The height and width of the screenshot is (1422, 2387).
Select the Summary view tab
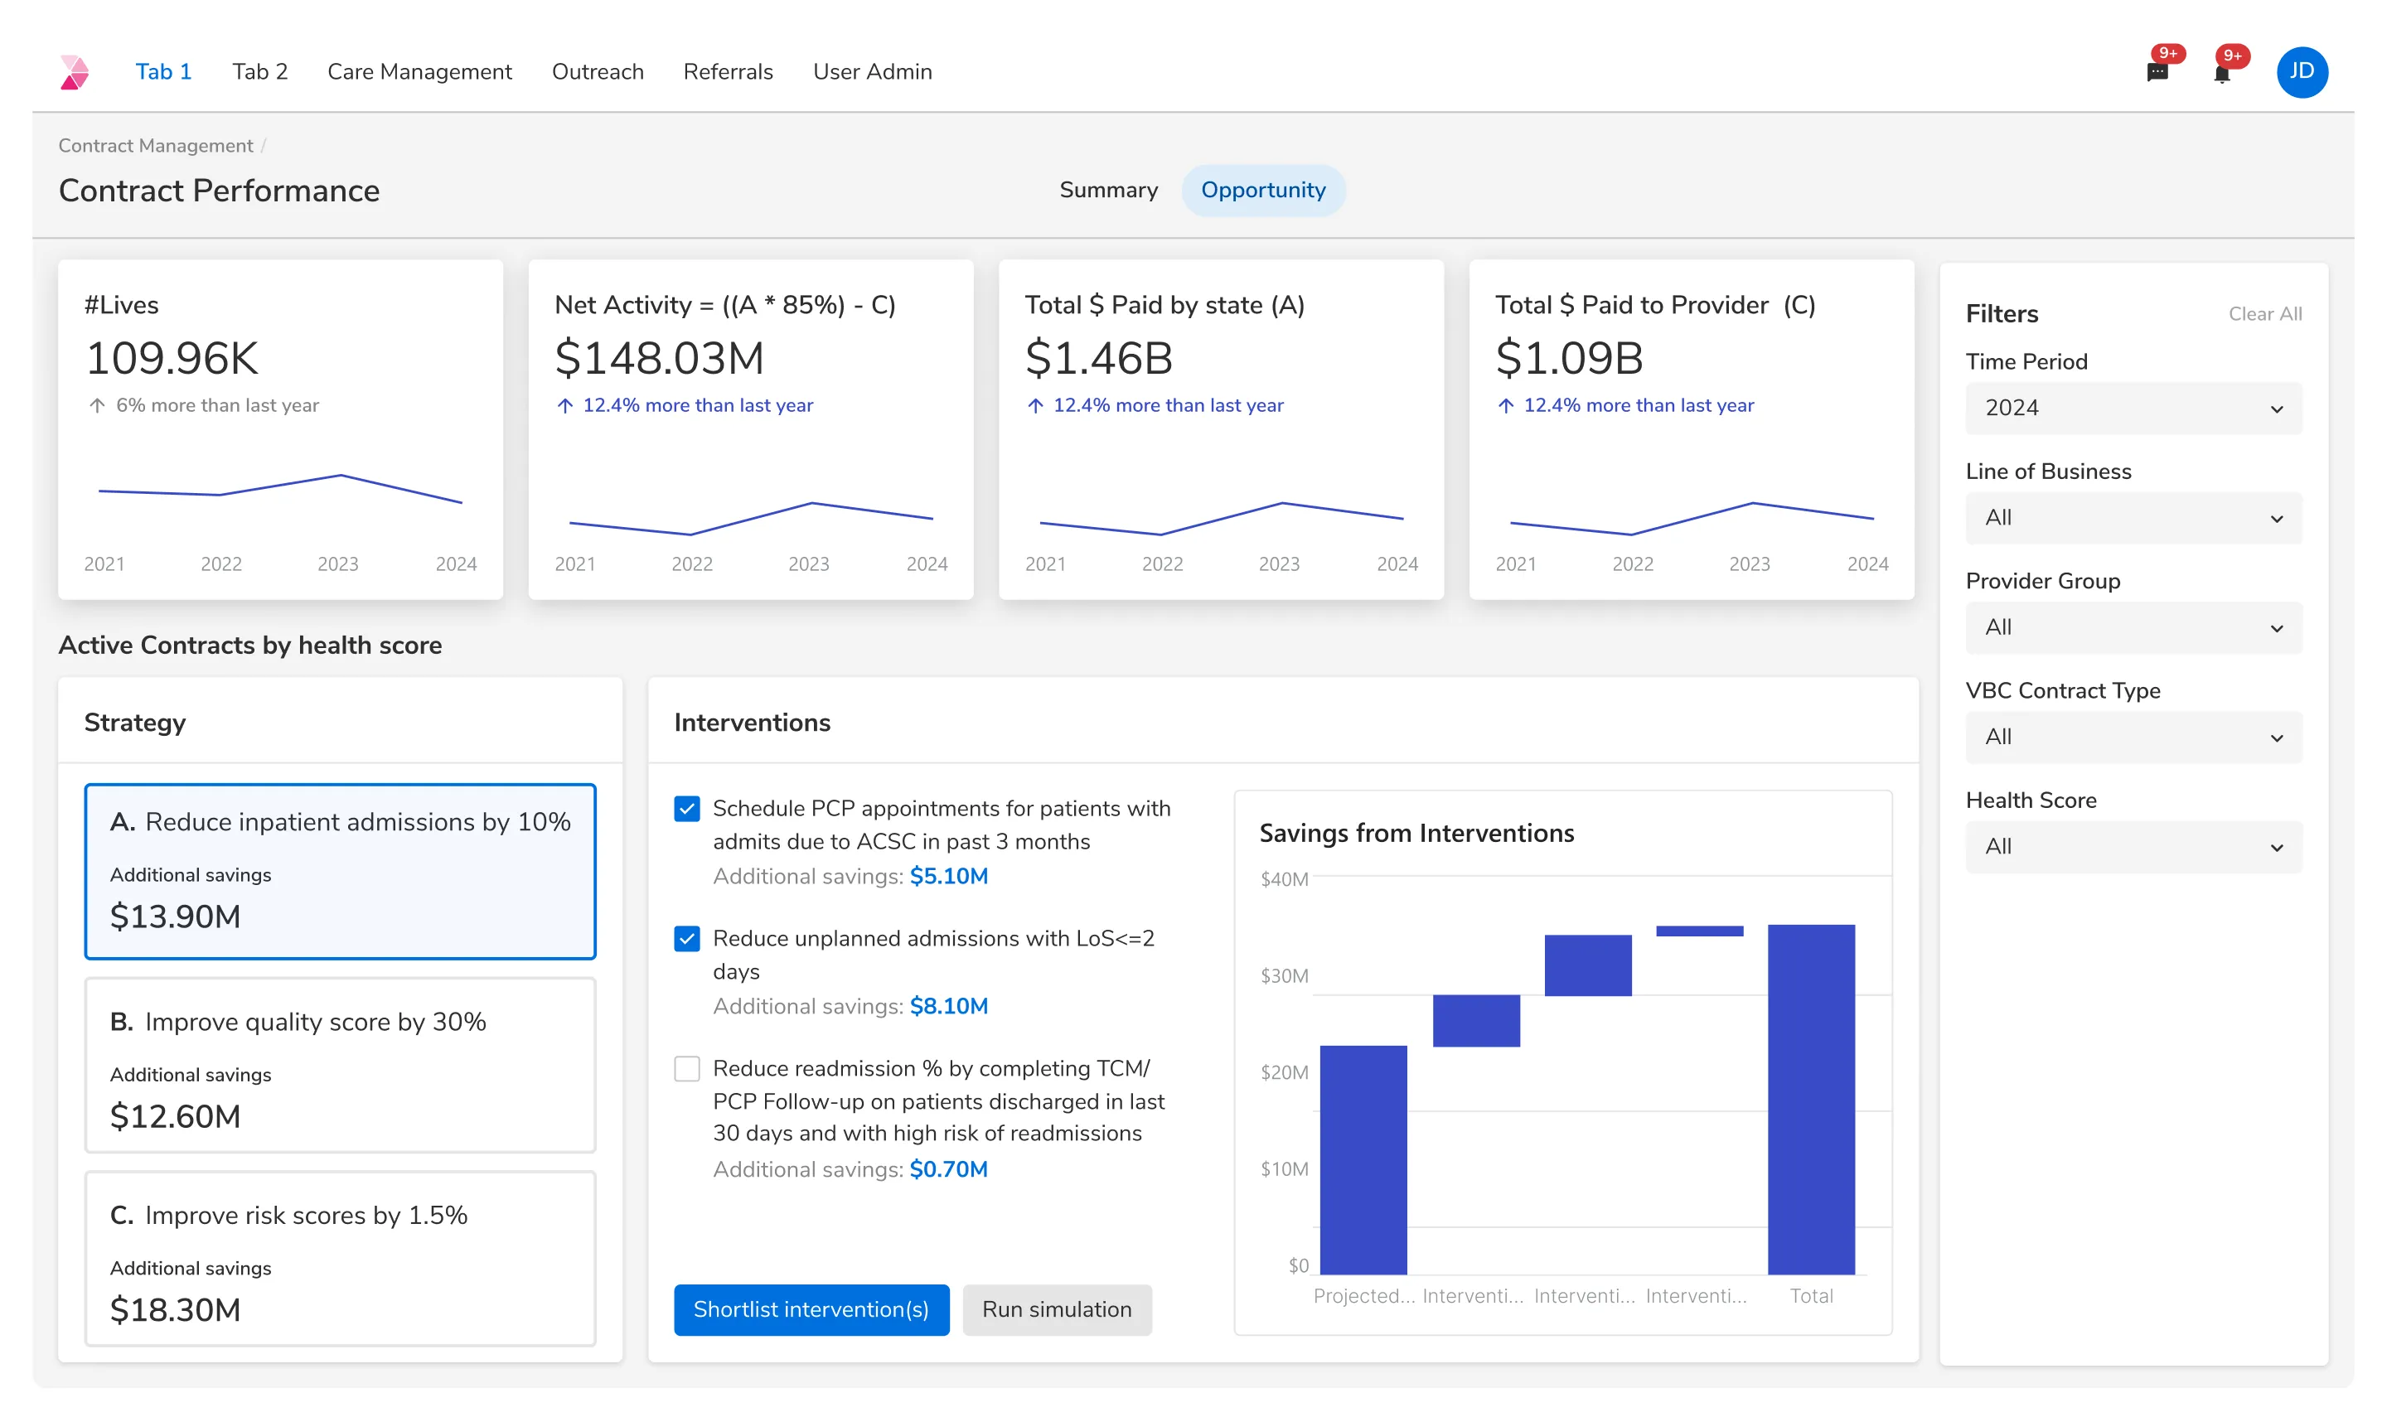pyautogui.click(x=1109, y=190)
